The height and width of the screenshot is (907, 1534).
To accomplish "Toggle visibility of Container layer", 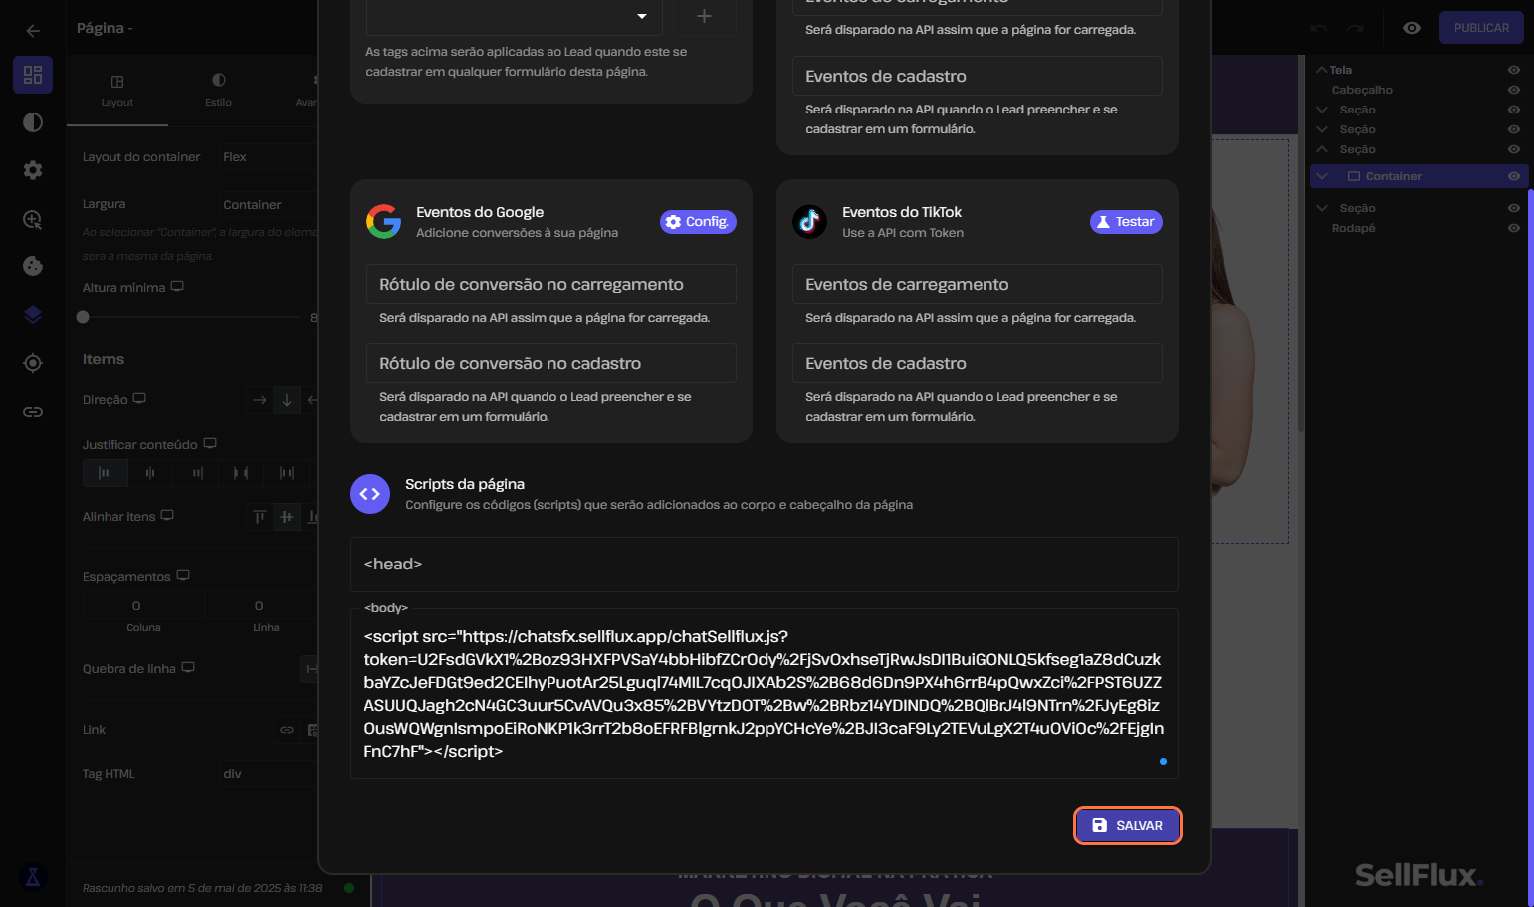I will point(1514,176).
